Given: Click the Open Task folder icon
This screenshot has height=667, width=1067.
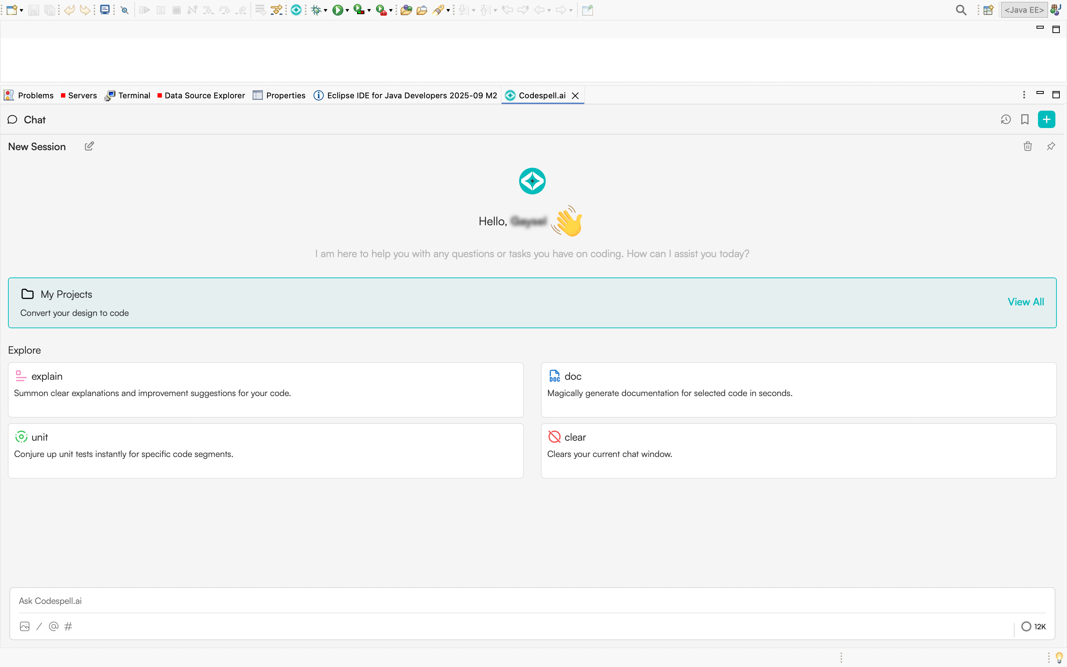Looking at the screenshot, I should (x=422, y=10).
